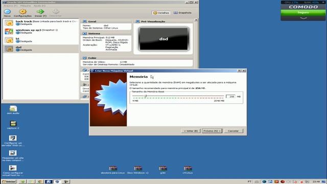This screenshot has width=327, height=184.
Task: Click the Sistema section icon
Action: click(x=85, y=33)
